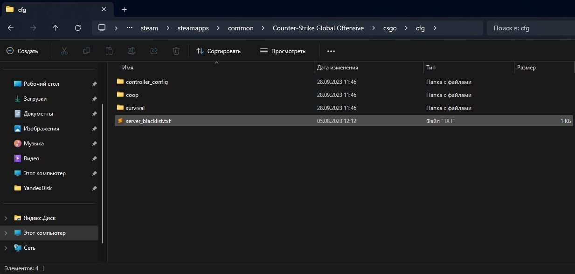Click the Rename icon in toolbar
The width and height of the screenshot is (575, 274).
coord(132,51)
